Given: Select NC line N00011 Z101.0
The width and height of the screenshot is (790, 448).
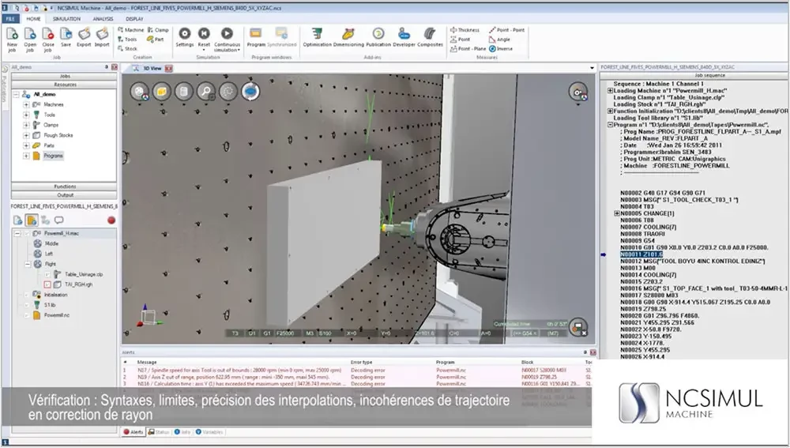Looking at the screenshot, I should (x=641, y=254).
